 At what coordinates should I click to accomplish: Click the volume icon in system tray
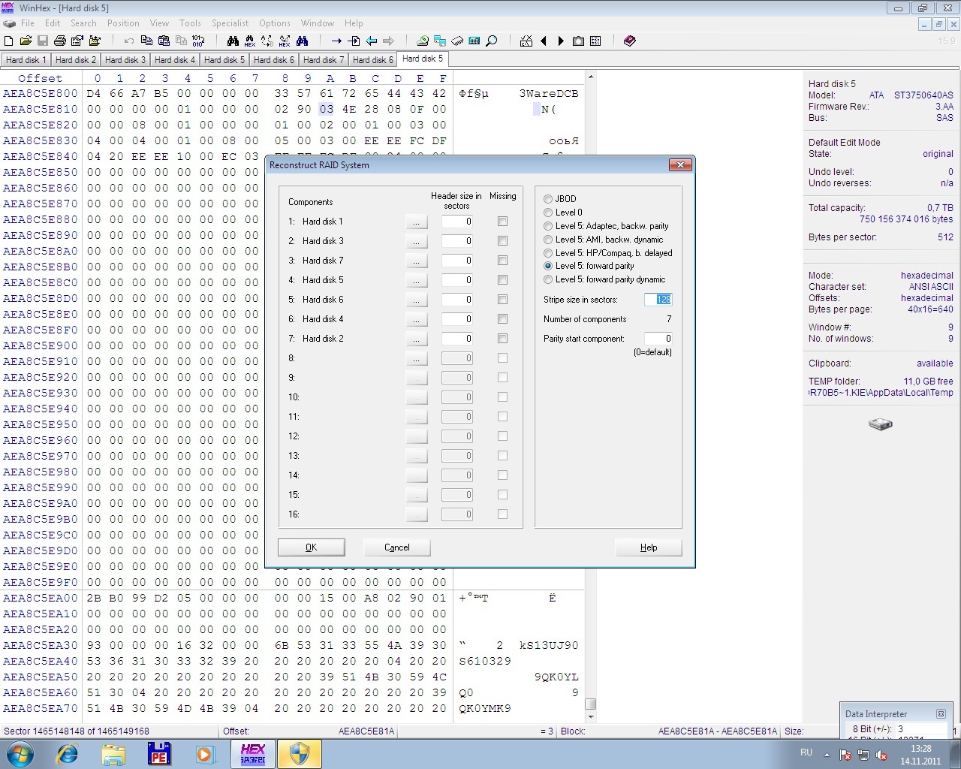point(882,755)
